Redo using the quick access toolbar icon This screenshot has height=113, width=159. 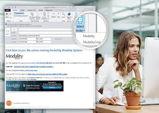tap(15, 7)
